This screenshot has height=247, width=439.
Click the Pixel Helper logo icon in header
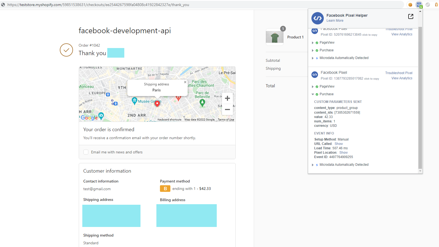[317, 18]
